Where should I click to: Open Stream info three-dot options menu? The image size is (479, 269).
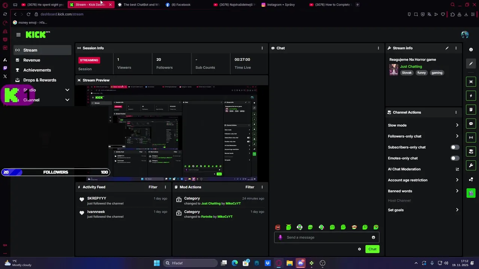[x=456, y=48]
